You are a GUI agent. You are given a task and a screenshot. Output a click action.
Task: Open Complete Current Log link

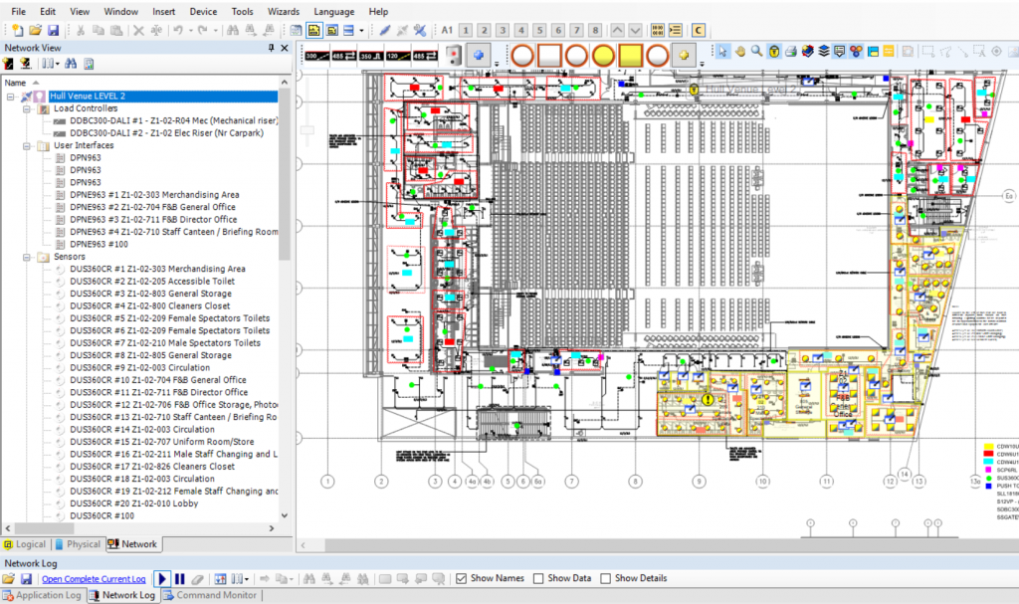[94, 578]
